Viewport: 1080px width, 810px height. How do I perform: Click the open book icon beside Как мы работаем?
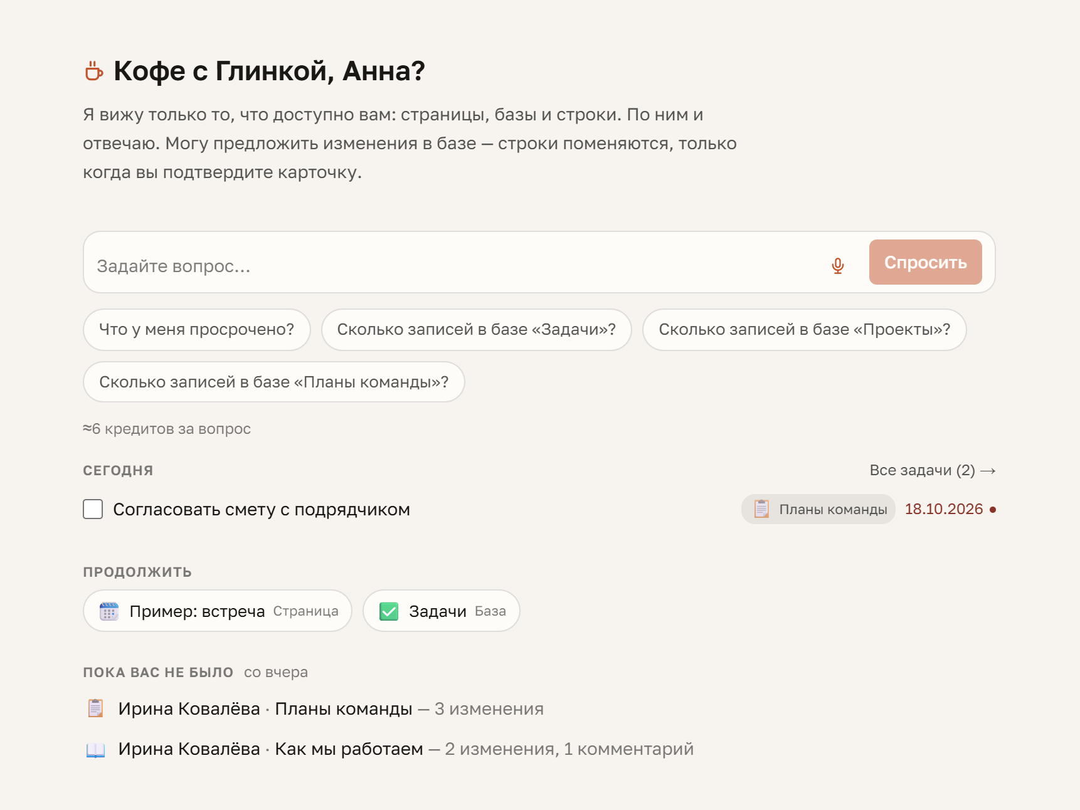[x=95, y=749]
